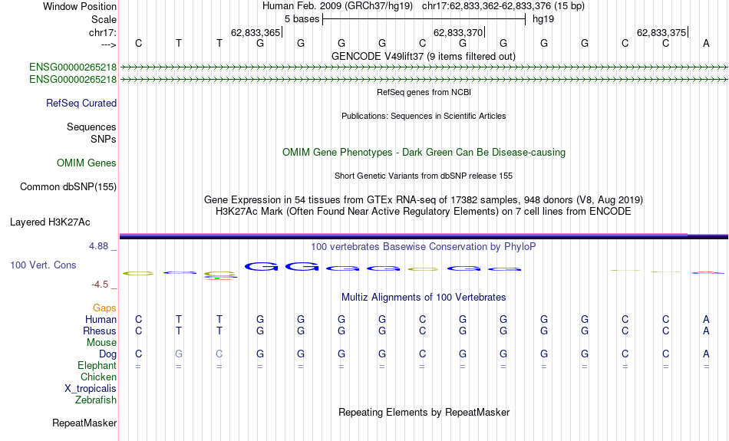Select the Scale track label
This screenshot has width=729, height=441.
[x=104, y=19]
